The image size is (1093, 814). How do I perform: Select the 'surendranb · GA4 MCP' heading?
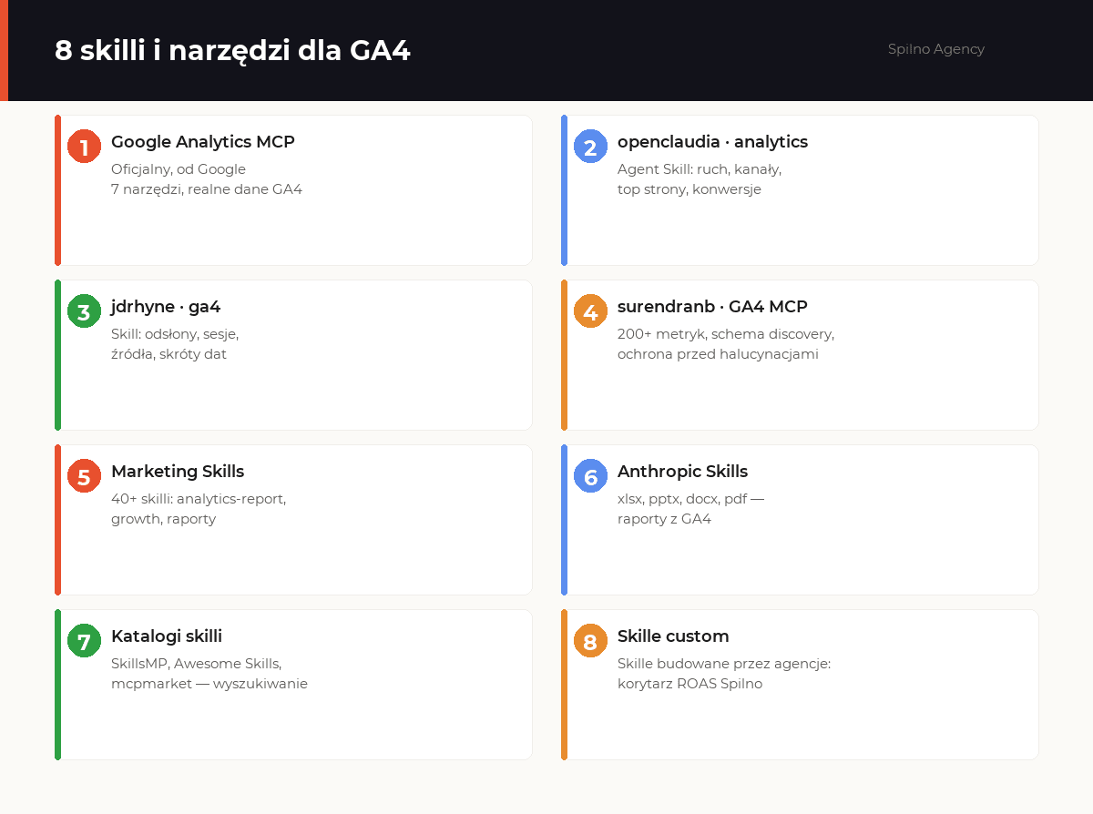pyautogui.click(x=712, y=307)
